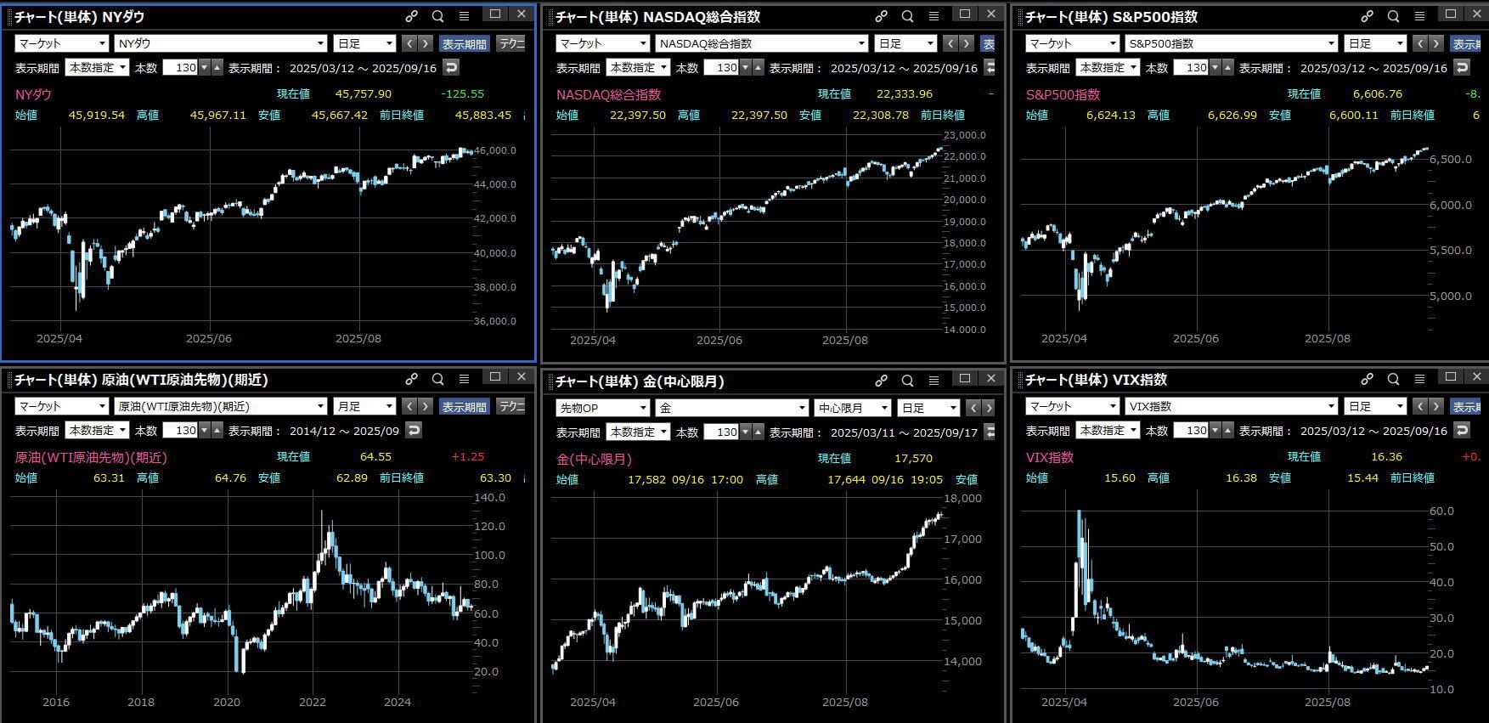
Task: Toggle 表示期間 button in NYダウ chart
Action: pos(464,44)
